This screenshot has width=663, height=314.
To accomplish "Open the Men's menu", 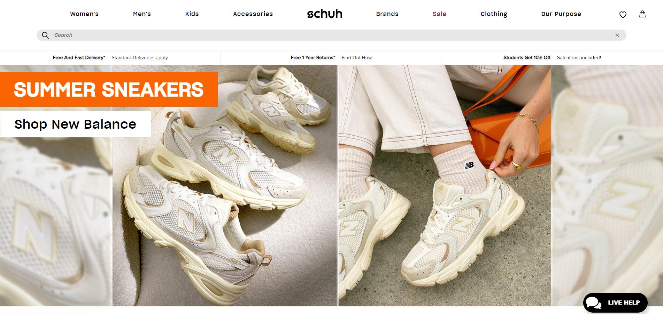I will coord(142,14).
